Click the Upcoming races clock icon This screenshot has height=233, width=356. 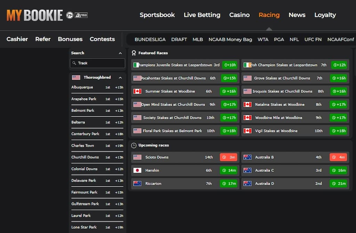pos(133,145)
